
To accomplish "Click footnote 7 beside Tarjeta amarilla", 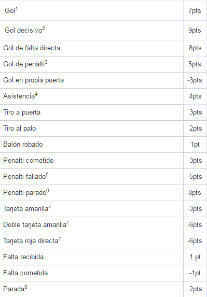I will coord(50,207).
